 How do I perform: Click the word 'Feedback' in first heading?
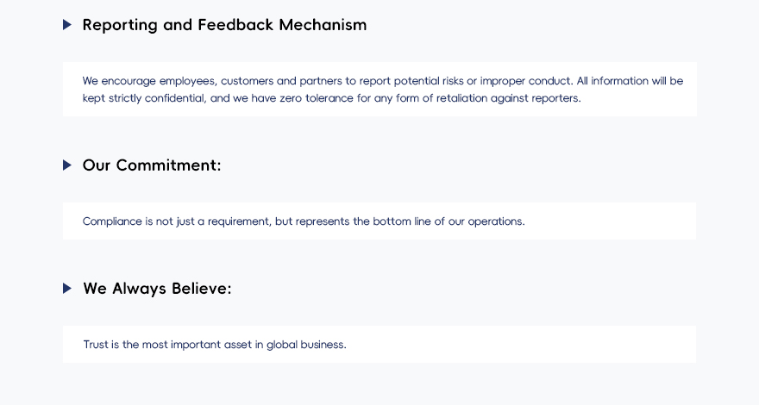235,25
